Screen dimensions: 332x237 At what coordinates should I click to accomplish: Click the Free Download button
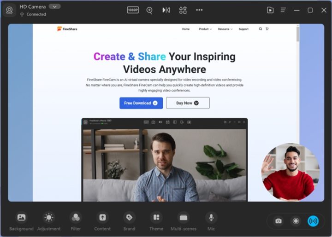[141, 103]
